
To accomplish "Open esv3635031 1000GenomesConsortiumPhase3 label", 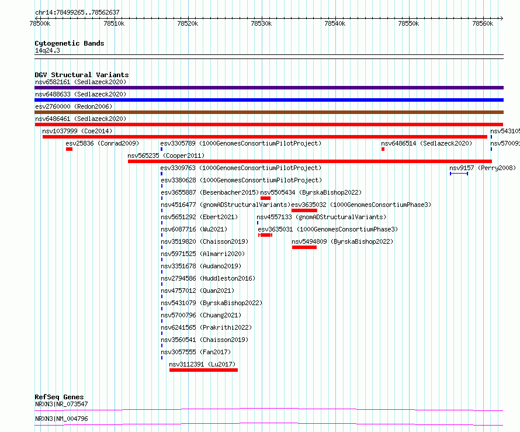I will click(x=328, y=229).
